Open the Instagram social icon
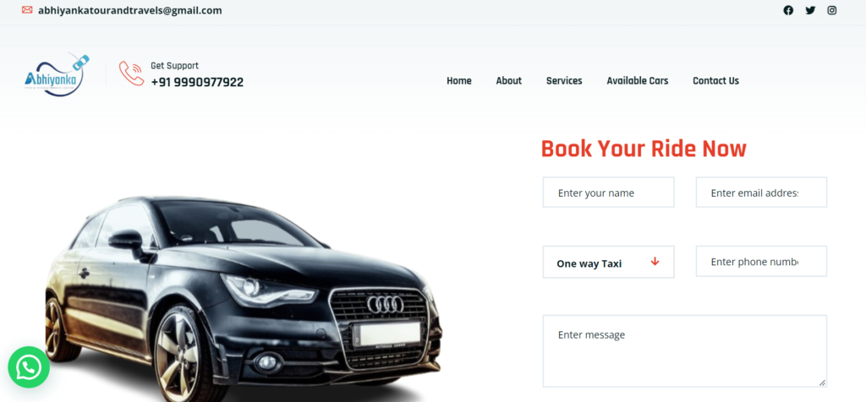The width and height of the screenshot is (866, 402). pos(832,10)
